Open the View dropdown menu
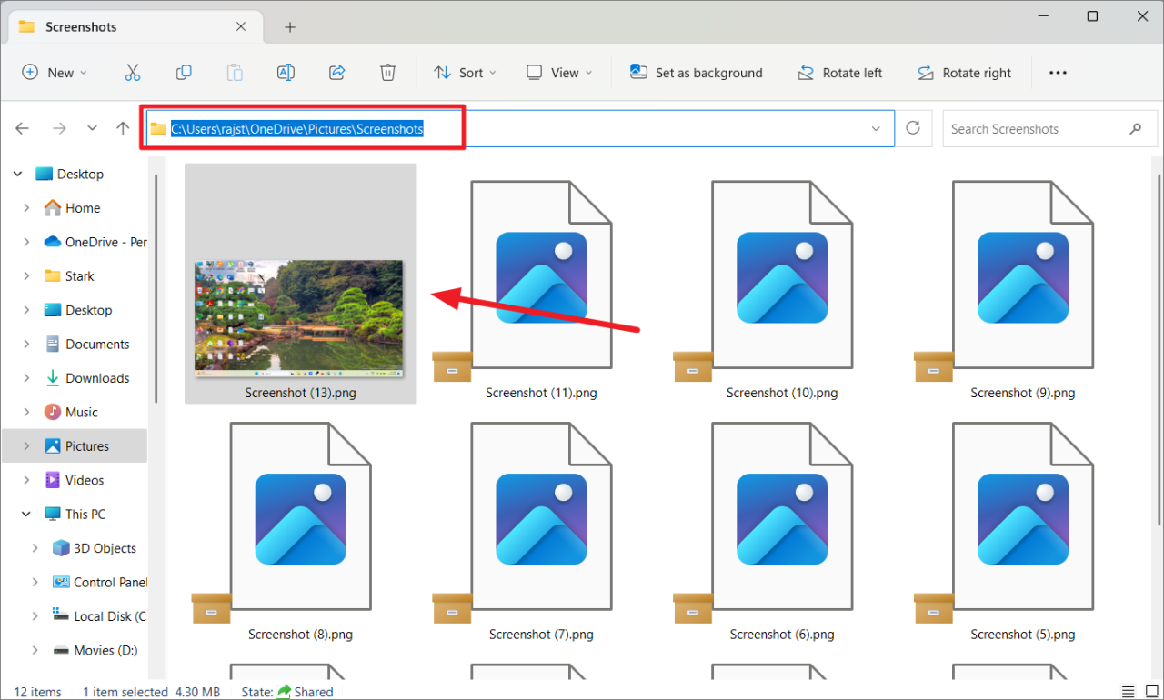The height and width of the screenshot is (700, 1164). (x=559, y=73)
